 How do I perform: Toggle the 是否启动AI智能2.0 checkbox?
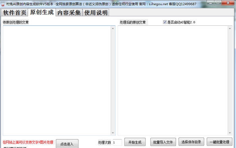[165, 22]
